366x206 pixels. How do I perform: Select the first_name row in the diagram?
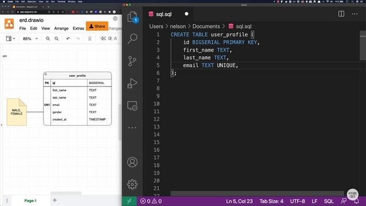point(78,90)
